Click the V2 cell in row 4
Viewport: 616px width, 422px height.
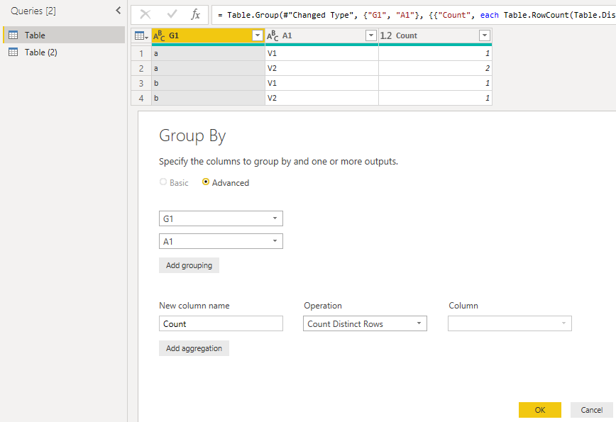(321, 98)
